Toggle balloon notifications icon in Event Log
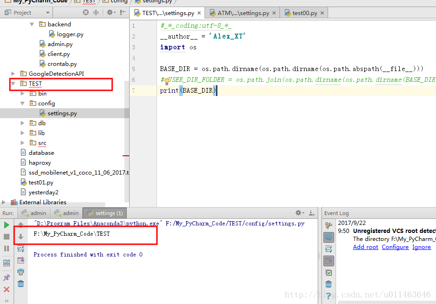 click(329, 237)
